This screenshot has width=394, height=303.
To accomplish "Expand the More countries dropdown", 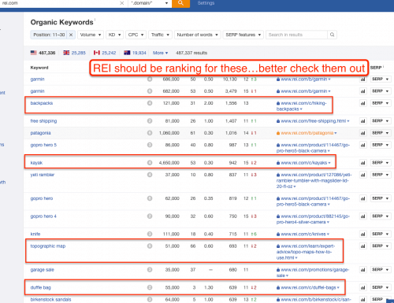I will (160, 53).
